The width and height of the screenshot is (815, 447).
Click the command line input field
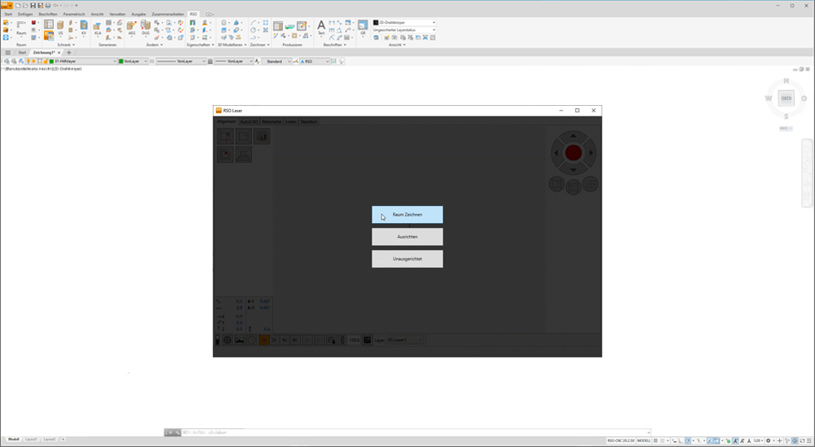coord(407,432)
